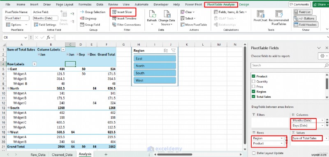The height and width of the screenshot is (157, 329).
Task: Open Filter Connections
Action: [127, 25]
